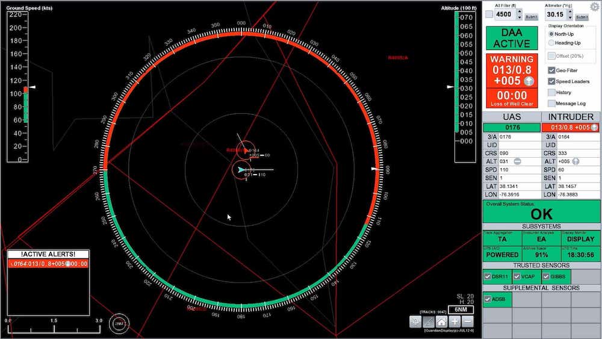Image resolution: width=602 pixels, height=339 pixels.
Task: Click the altitude tape green bar
Action: [x=457, y=72]
